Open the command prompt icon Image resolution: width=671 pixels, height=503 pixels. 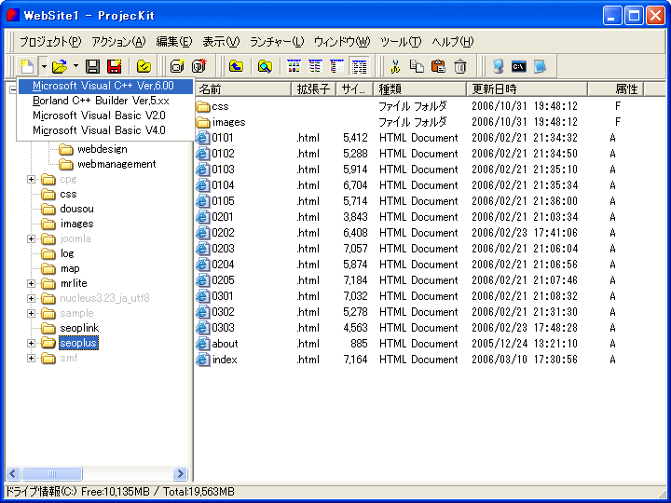click(519, 66)
